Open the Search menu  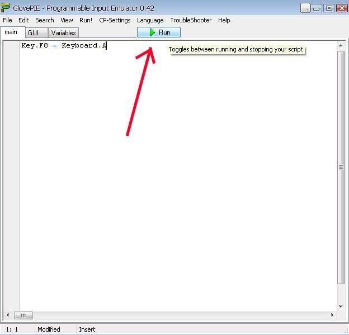pyautogui.click(x=45, y=20)
